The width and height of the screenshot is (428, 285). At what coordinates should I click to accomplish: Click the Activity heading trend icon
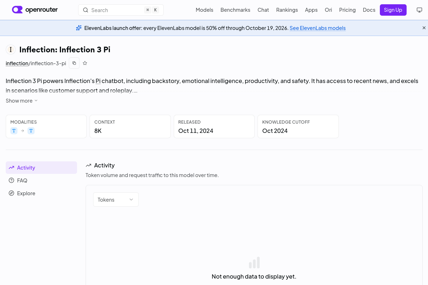point(88,165)
